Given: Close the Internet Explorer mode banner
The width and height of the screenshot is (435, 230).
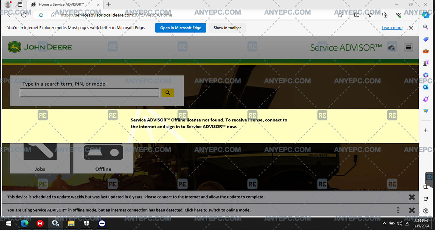Looking at the screenshot, I should [x=411, y=28].
